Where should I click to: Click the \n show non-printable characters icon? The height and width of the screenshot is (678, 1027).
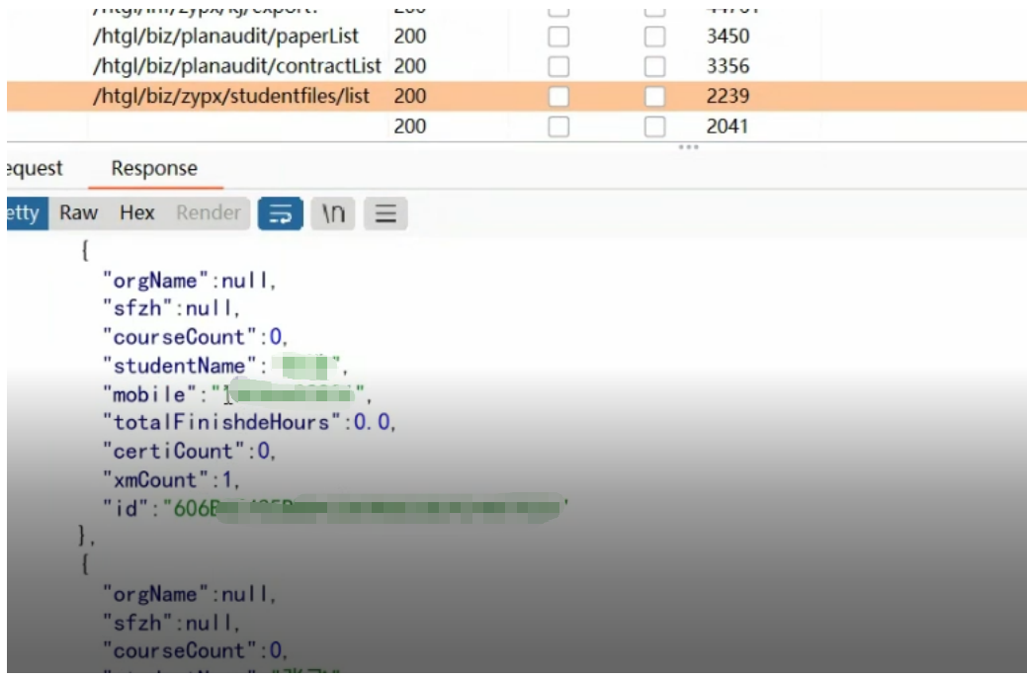pyautogui.click(x=334, y=213)
